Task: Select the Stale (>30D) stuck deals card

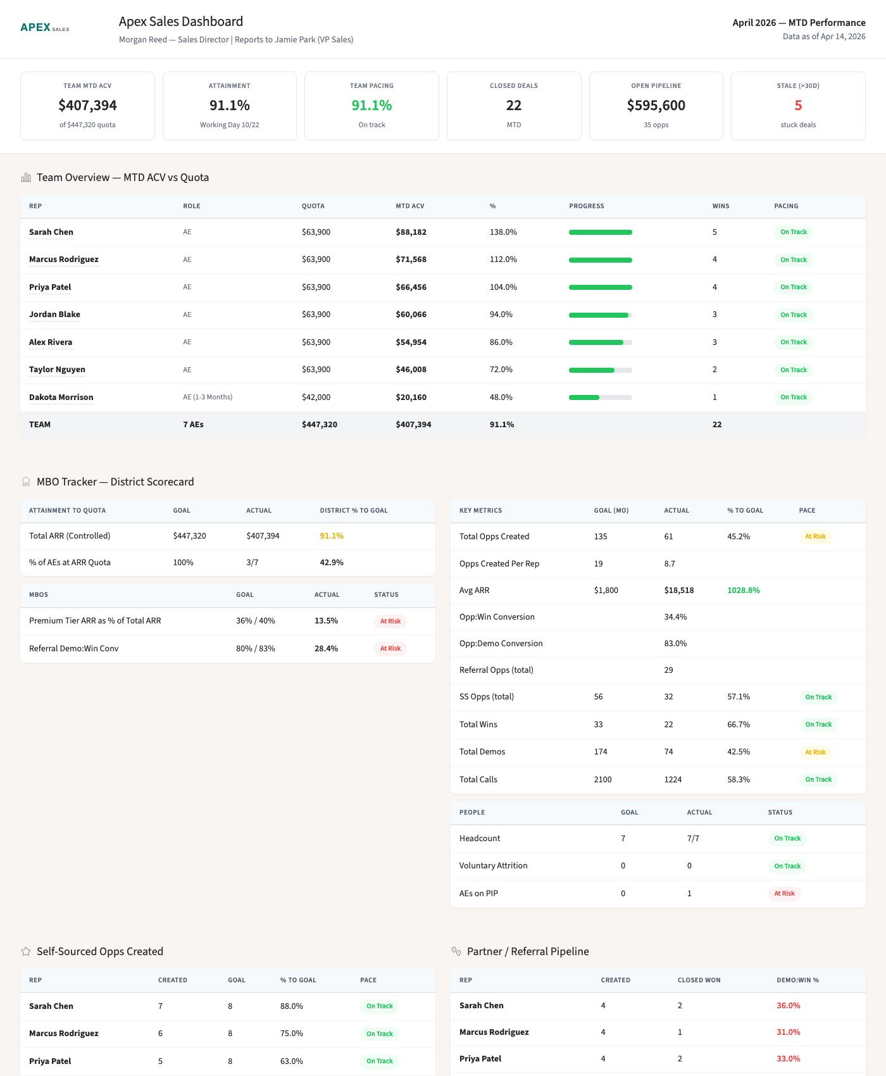Action: click(798, 106)
